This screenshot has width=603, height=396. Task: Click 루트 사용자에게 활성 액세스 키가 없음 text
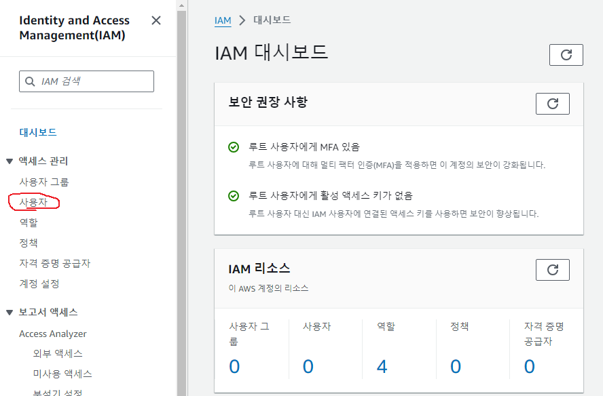point(330,195)
